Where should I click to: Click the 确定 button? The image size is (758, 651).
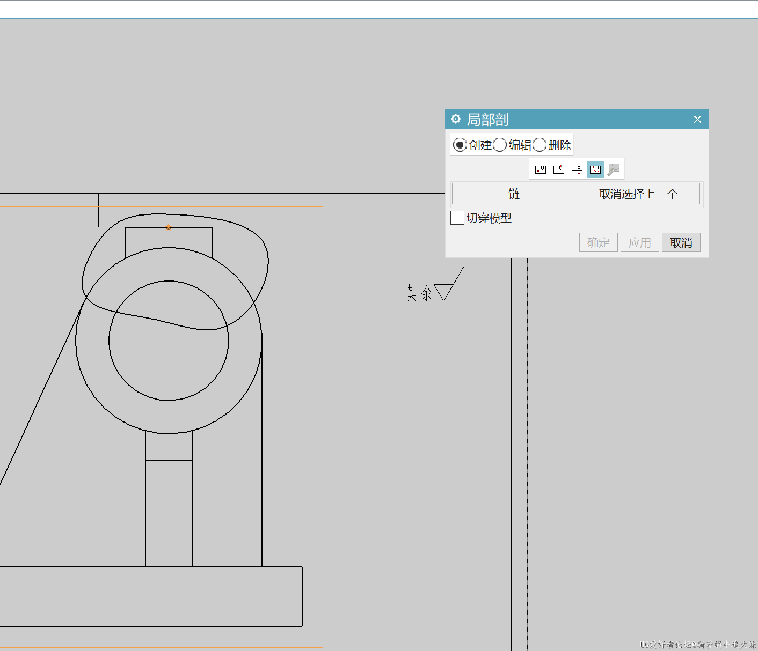click(x=599, y=242)
